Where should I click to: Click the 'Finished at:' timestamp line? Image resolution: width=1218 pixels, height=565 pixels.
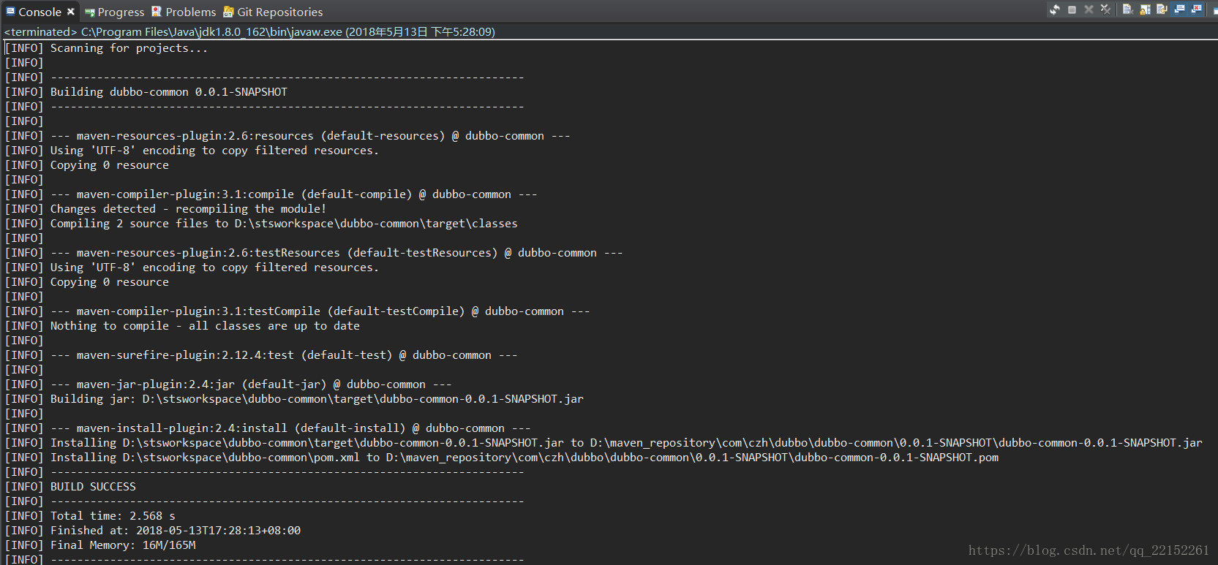pyautogui.click(x=153, y=531)
